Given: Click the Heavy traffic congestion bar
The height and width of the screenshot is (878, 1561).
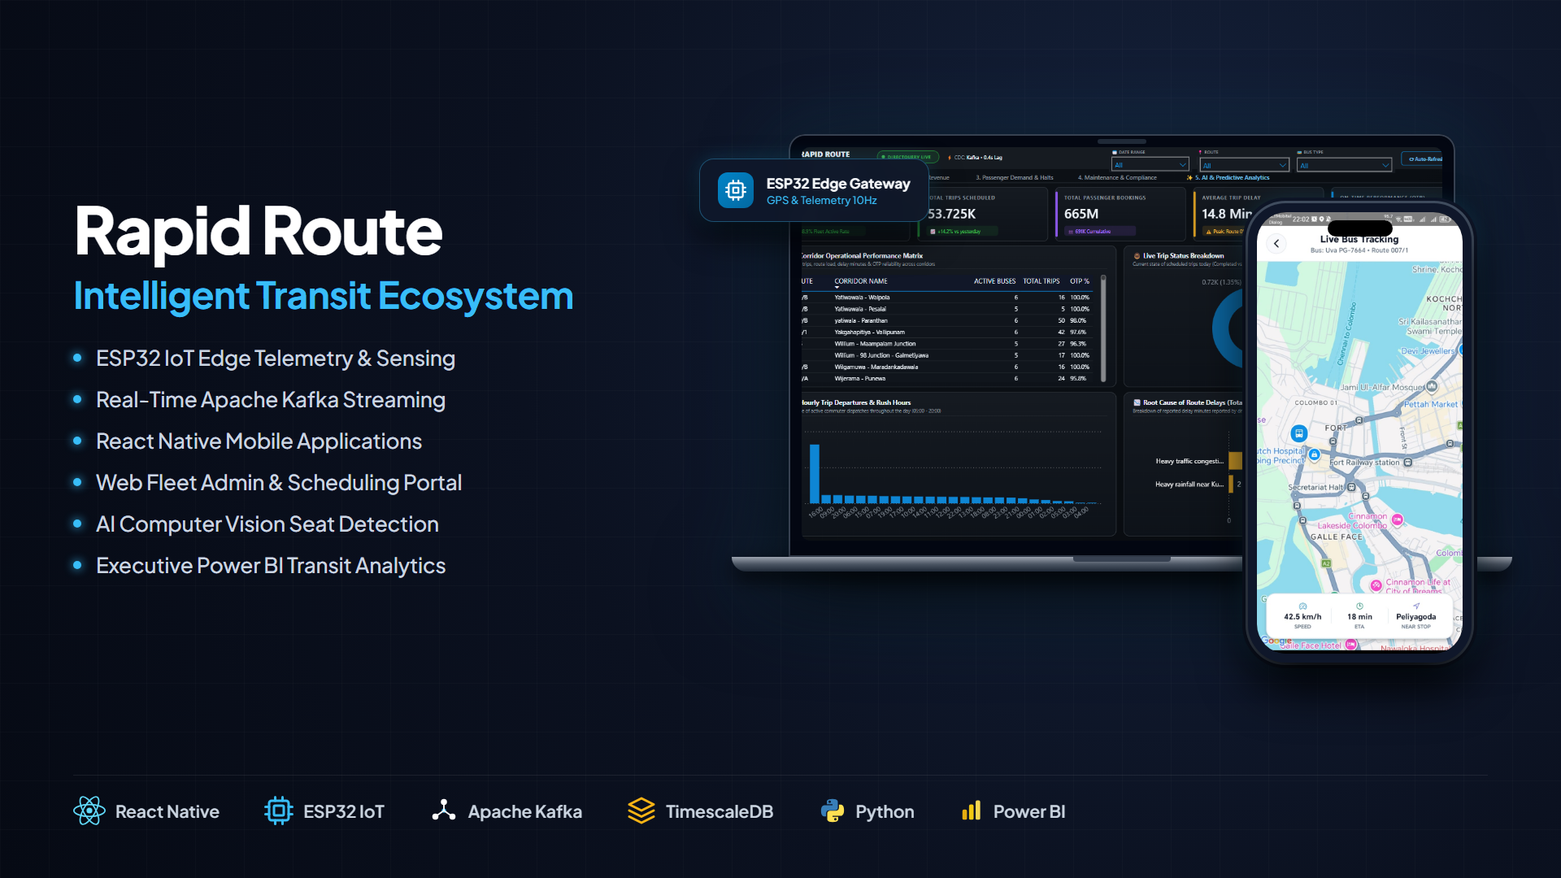Looking at the screenshot, I should click(x=1235, y=461).
